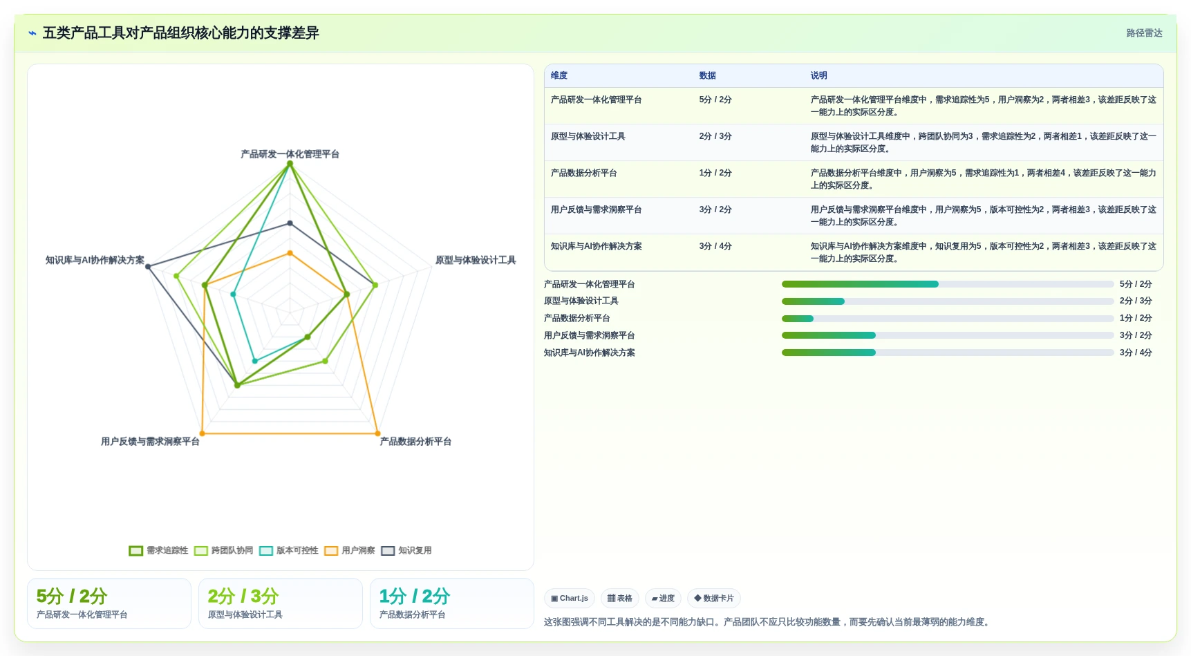The height and width of the screenshot is (656, 1191).
Task: Select the 产品数据分析平台 table row
Action: click(x=854, y=179)
